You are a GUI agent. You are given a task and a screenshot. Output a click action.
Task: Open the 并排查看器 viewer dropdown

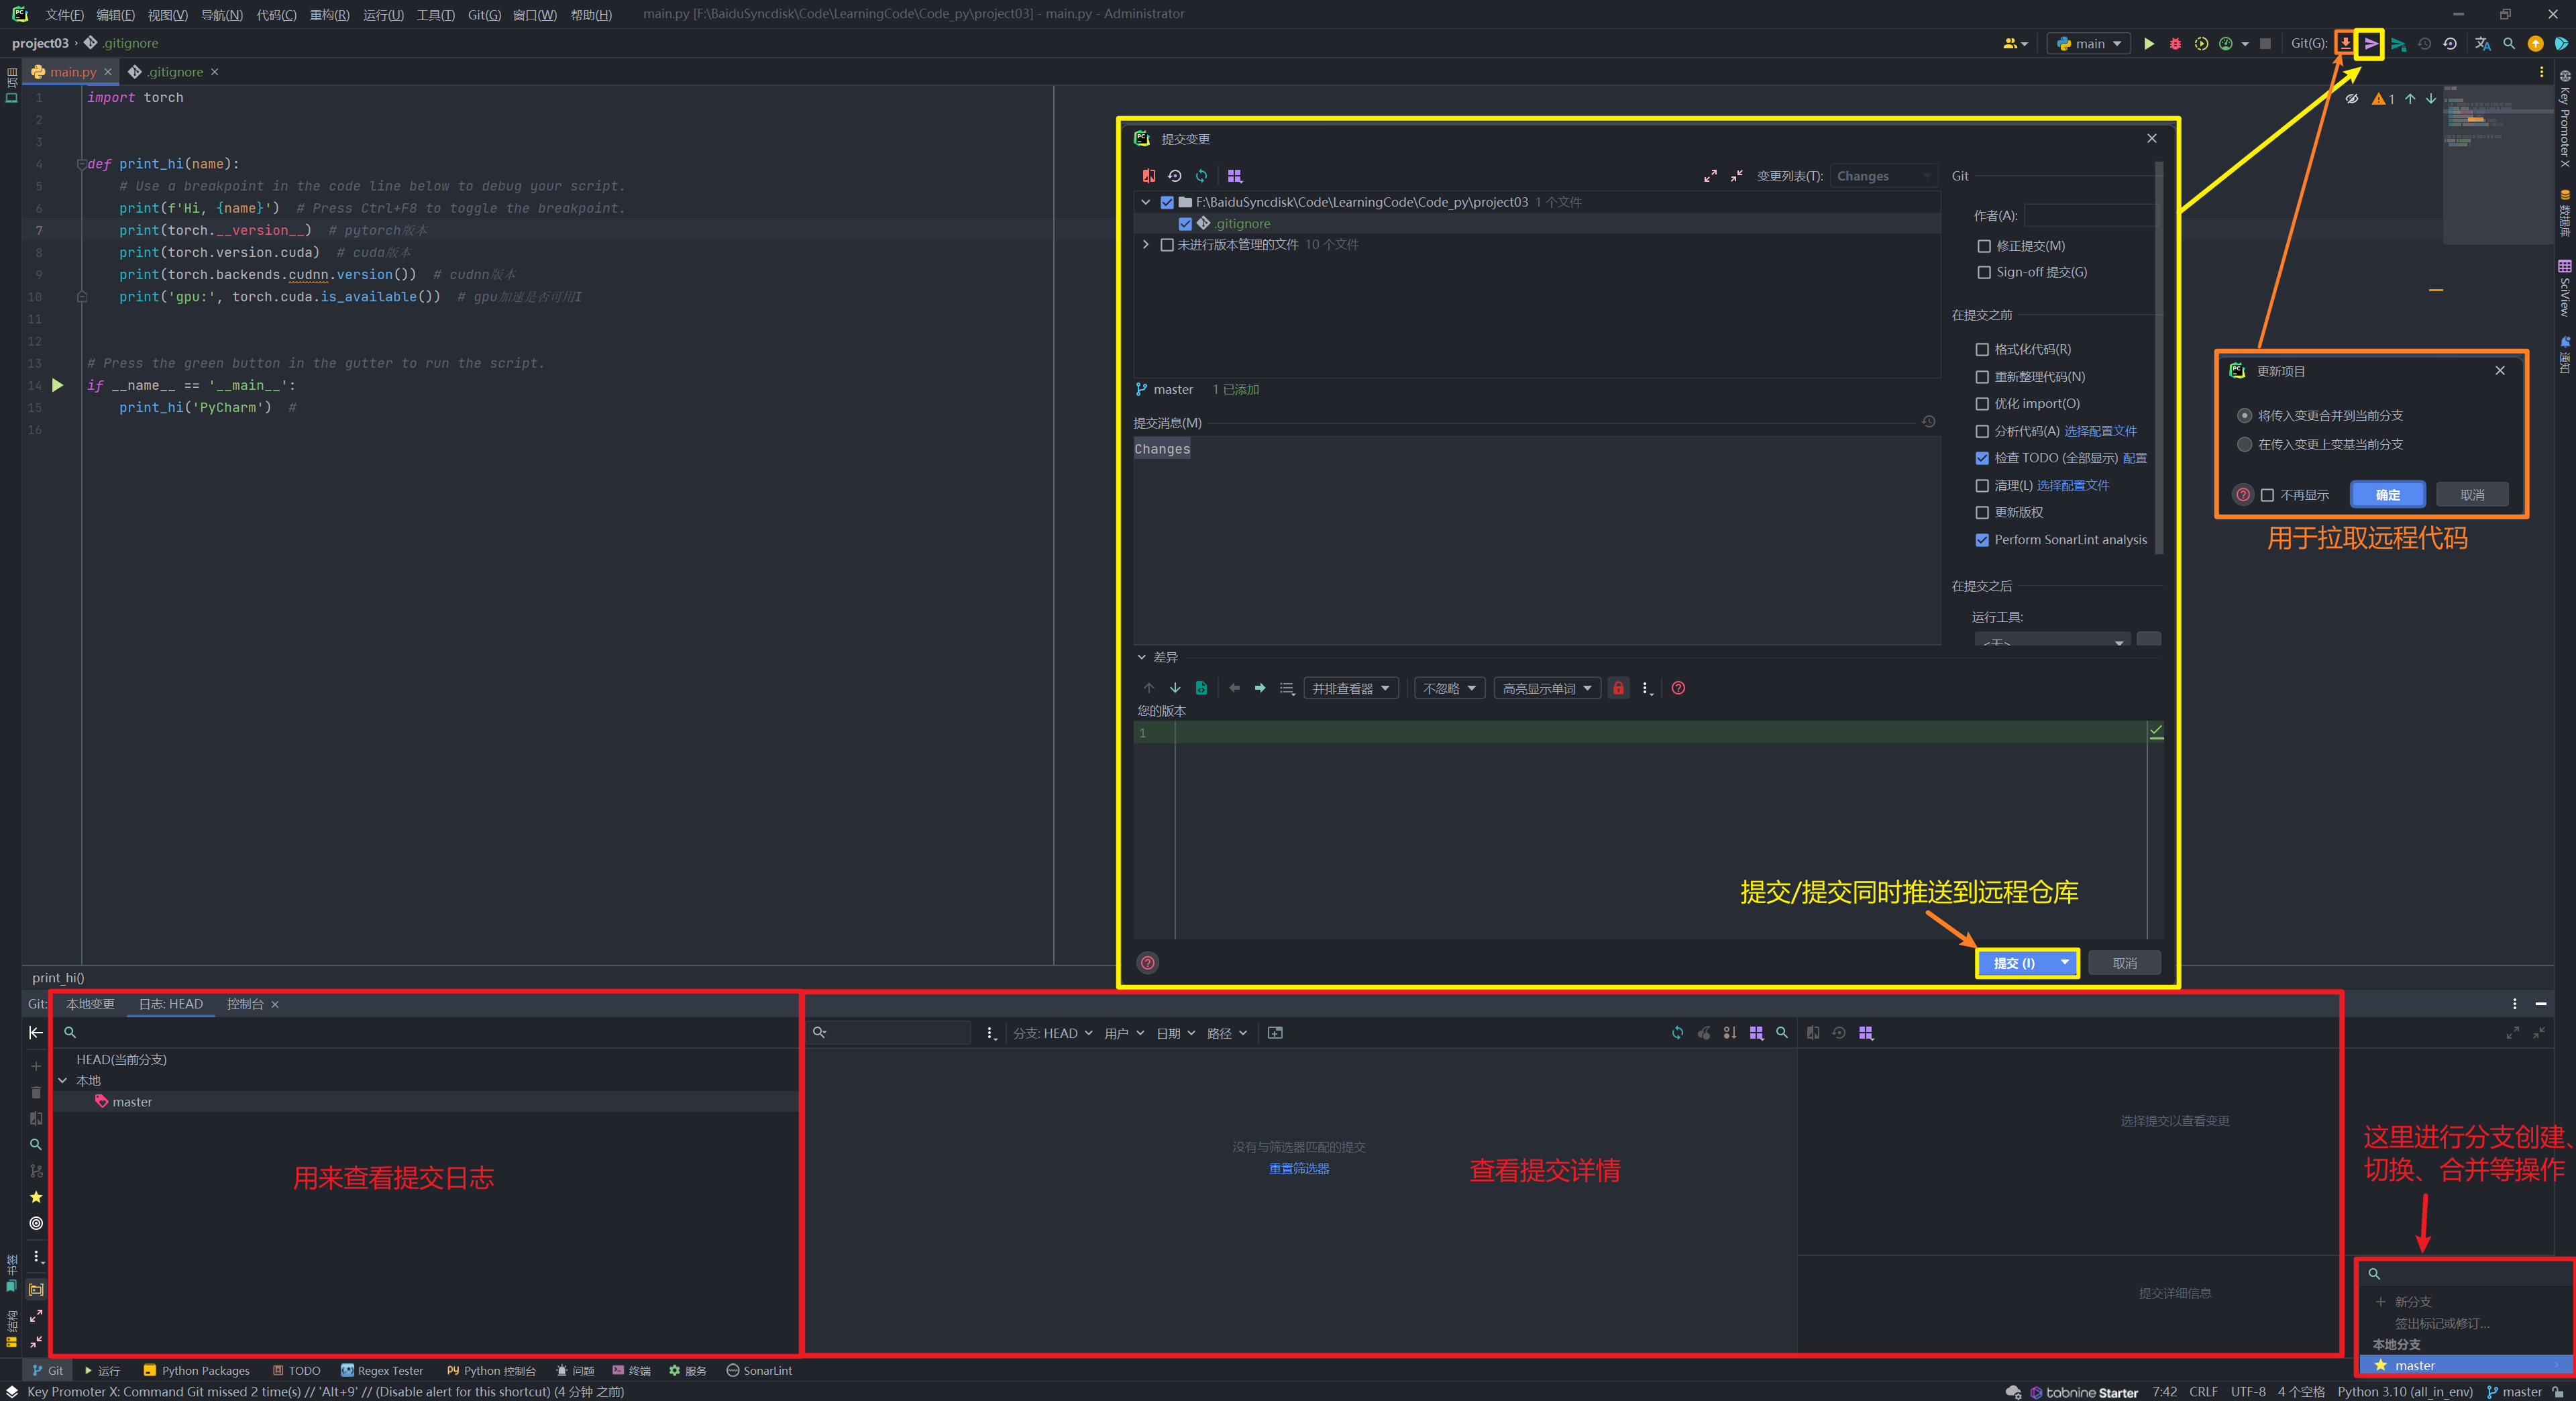click(1351, 688)
